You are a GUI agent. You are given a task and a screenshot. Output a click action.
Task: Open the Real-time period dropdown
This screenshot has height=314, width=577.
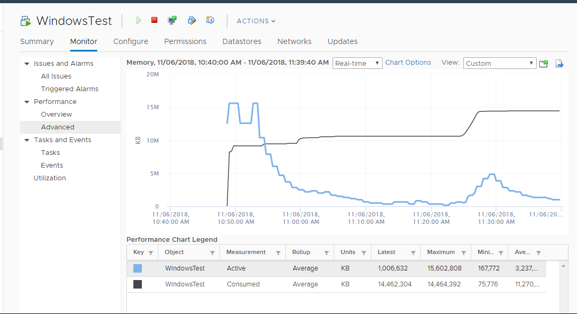coord(358,63)
